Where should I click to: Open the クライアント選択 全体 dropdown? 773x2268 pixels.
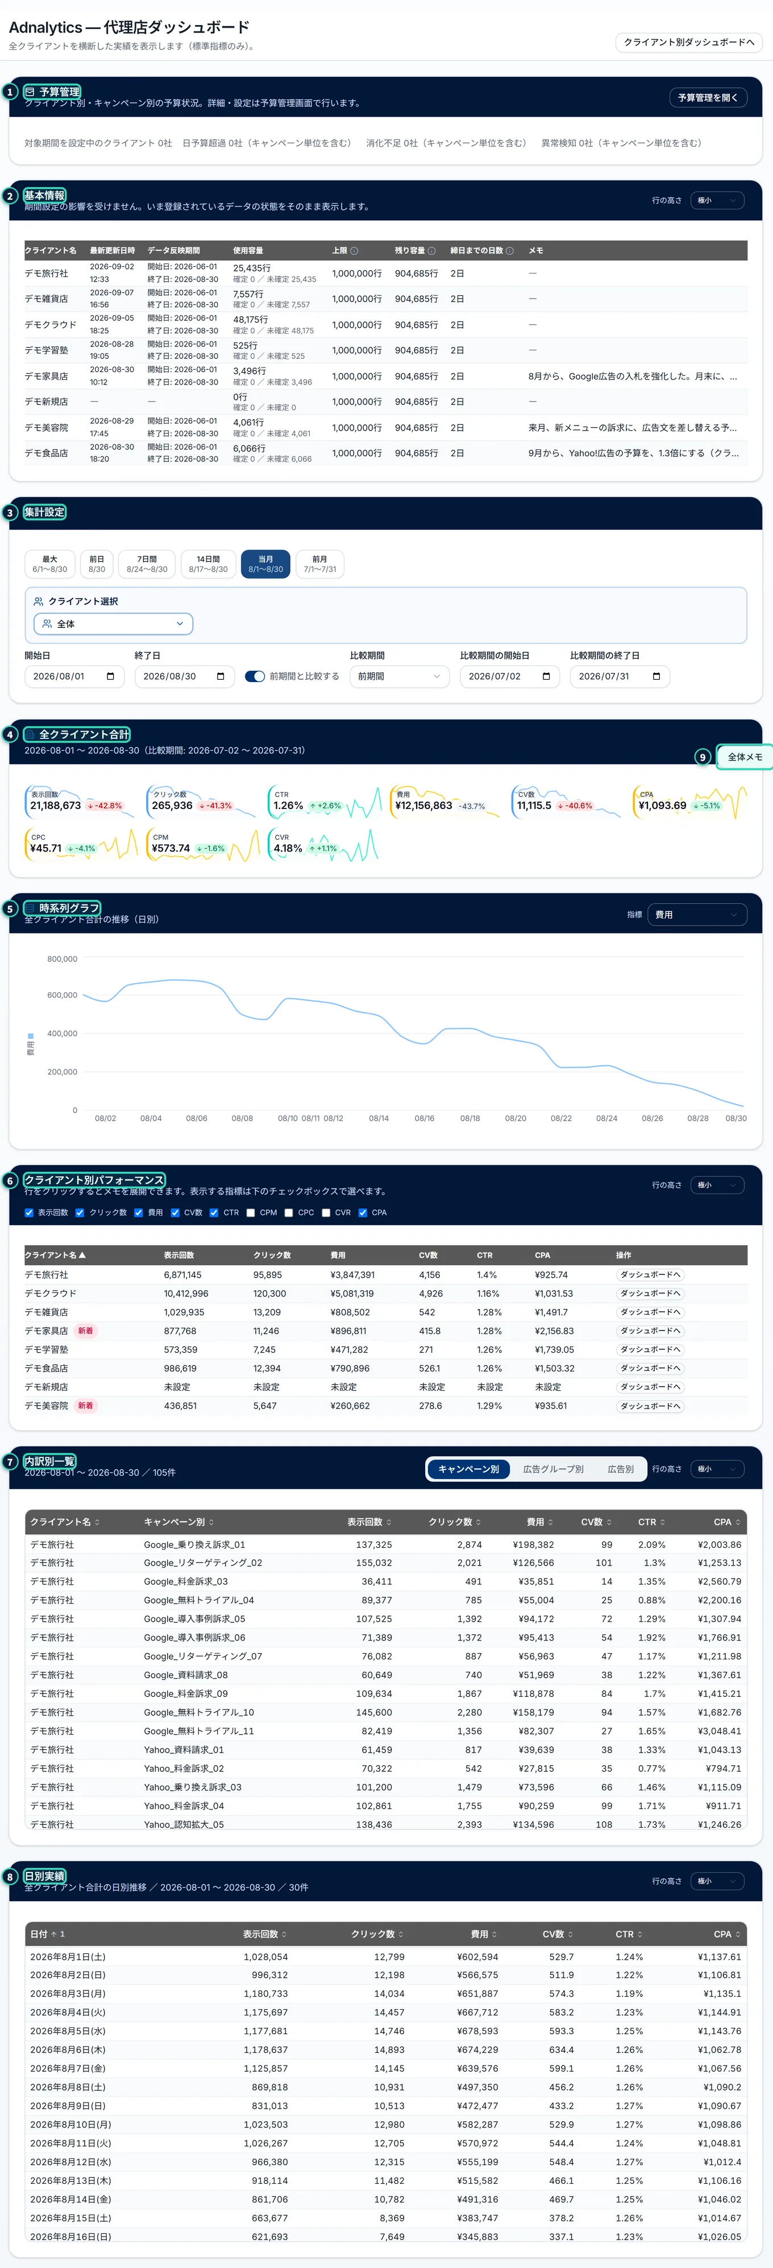click(114, 623)
